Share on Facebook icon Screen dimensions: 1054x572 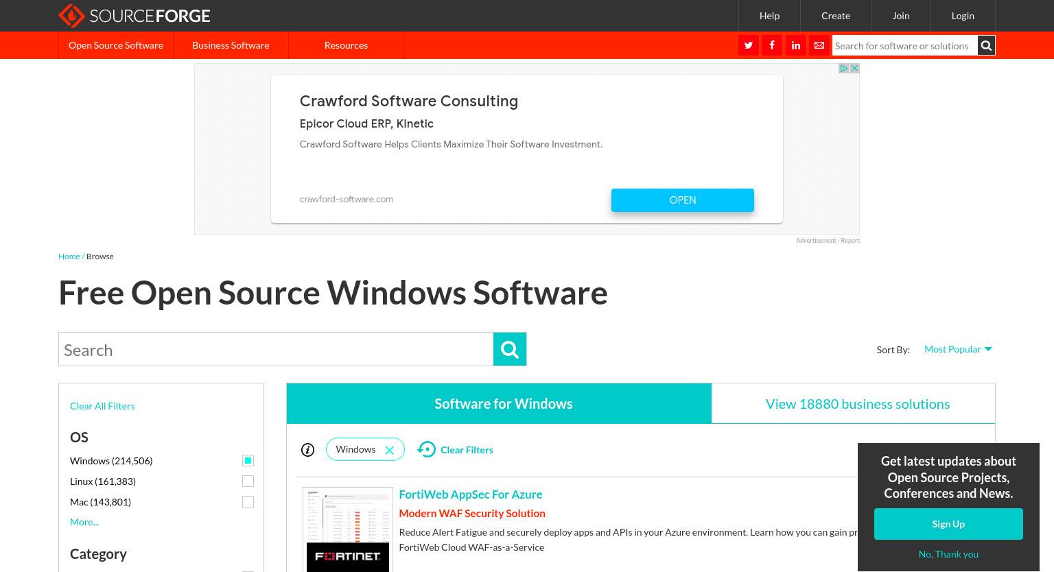pyautogui.click(x=772, y=45)
